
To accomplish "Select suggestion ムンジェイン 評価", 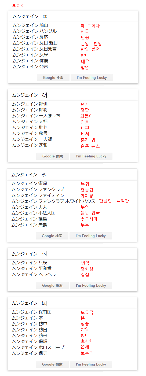I will (x=30, y=104).
